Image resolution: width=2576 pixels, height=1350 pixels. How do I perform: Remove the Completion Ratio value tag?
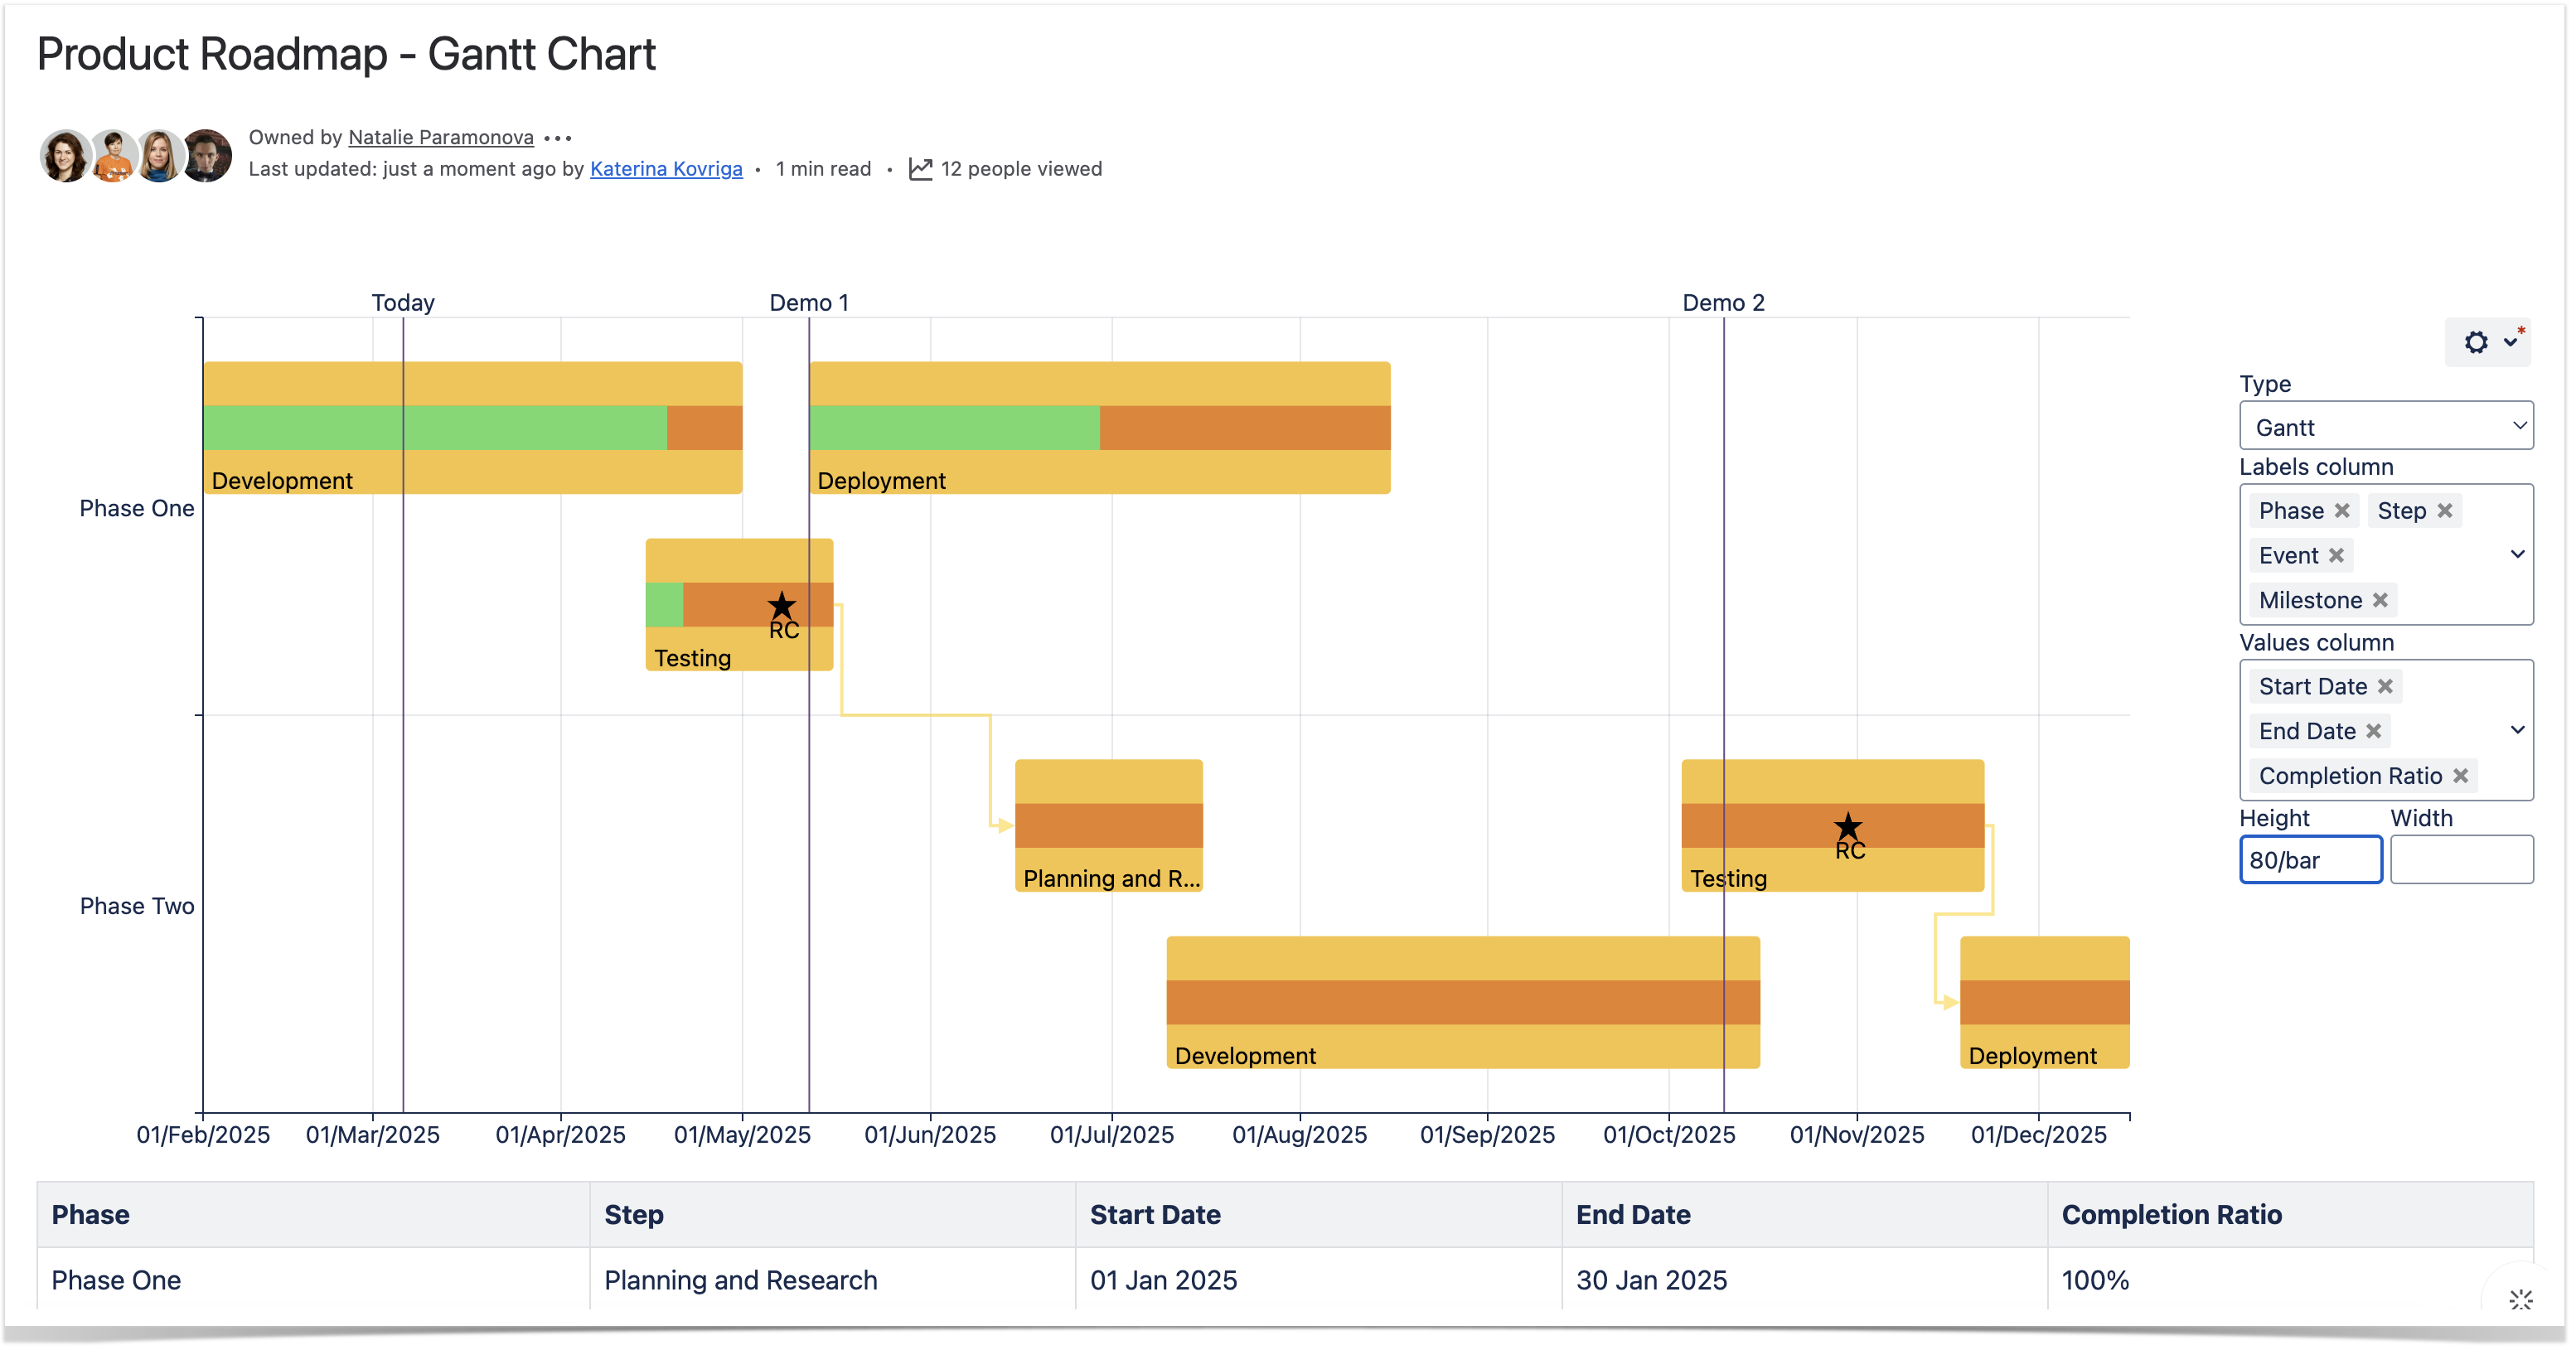click(x=2461, y=776)
